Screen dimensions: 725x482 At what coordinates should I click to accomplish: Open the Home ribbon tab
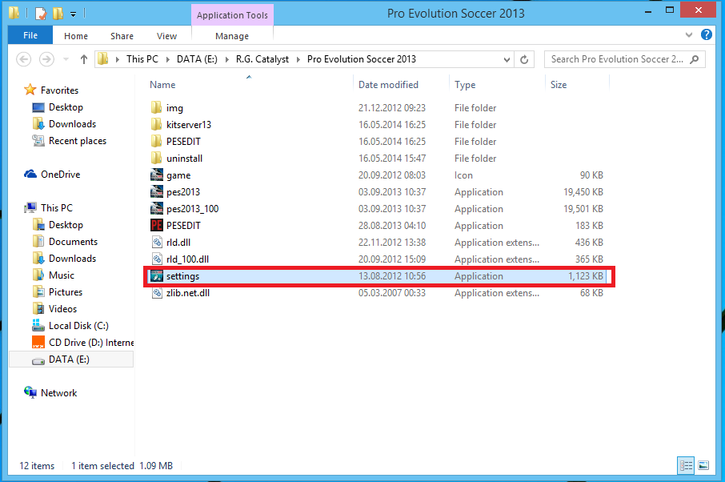[76, 36]
